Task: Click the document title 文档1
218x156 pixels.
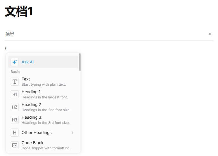Action: point(19,11)
